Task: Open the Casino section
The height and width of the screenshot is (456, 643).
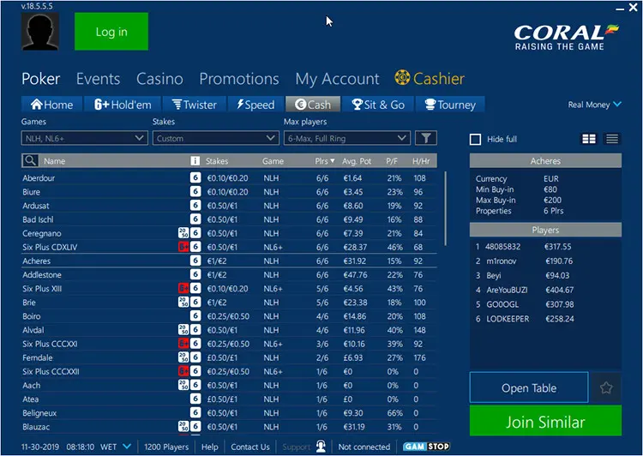Action: [x=159, y=79]
